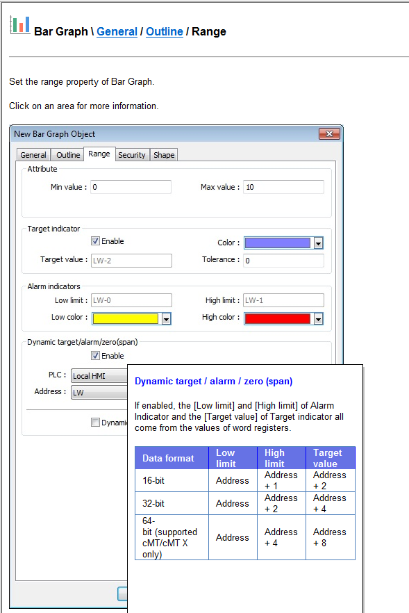Open the Outline help link
Viewport: 409px width, 613px height.
tap(164, 32)
